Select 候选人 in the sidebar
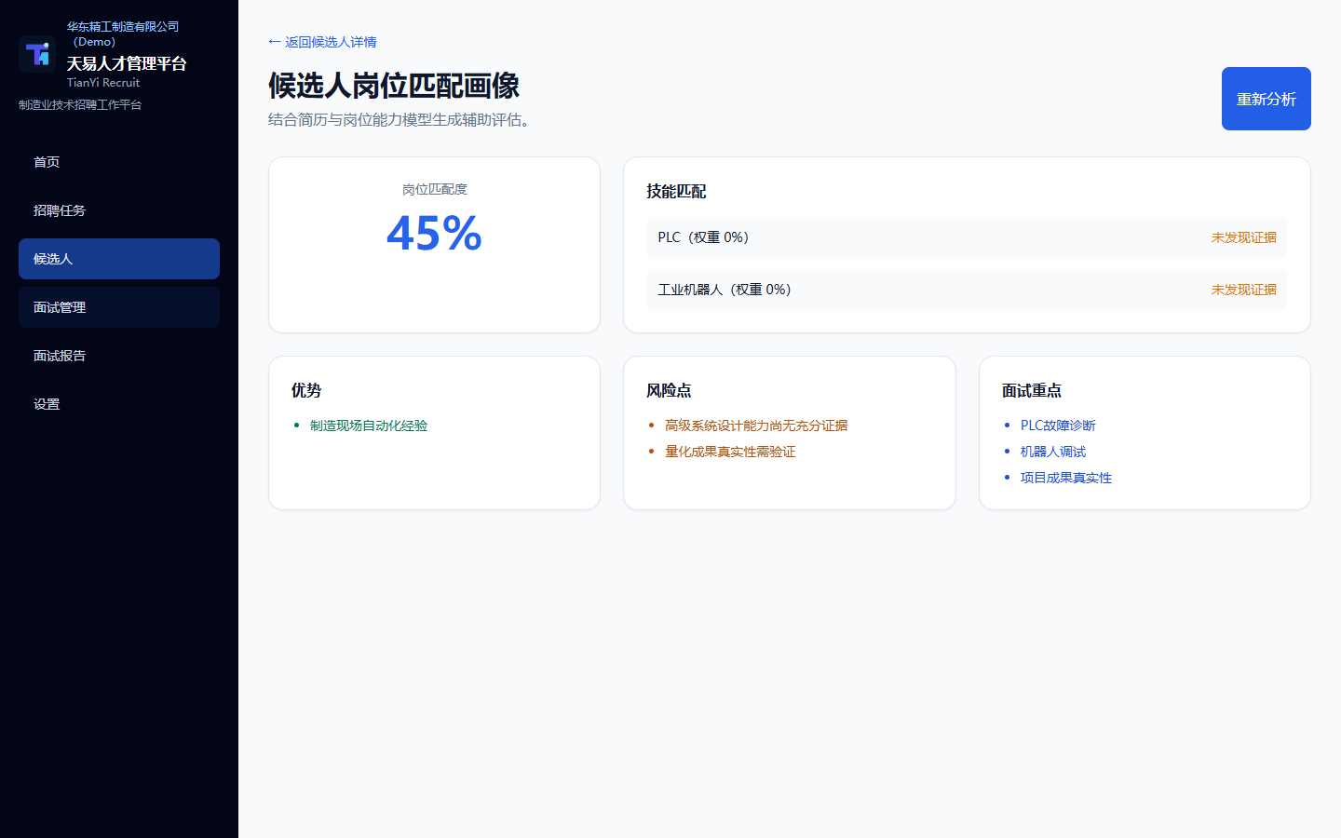Screen dimensions: 1341x838 point(119,259)
